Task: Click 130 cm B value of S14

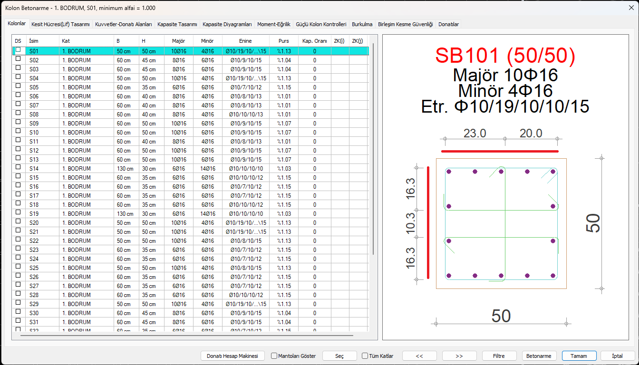Action: (124, 168)
